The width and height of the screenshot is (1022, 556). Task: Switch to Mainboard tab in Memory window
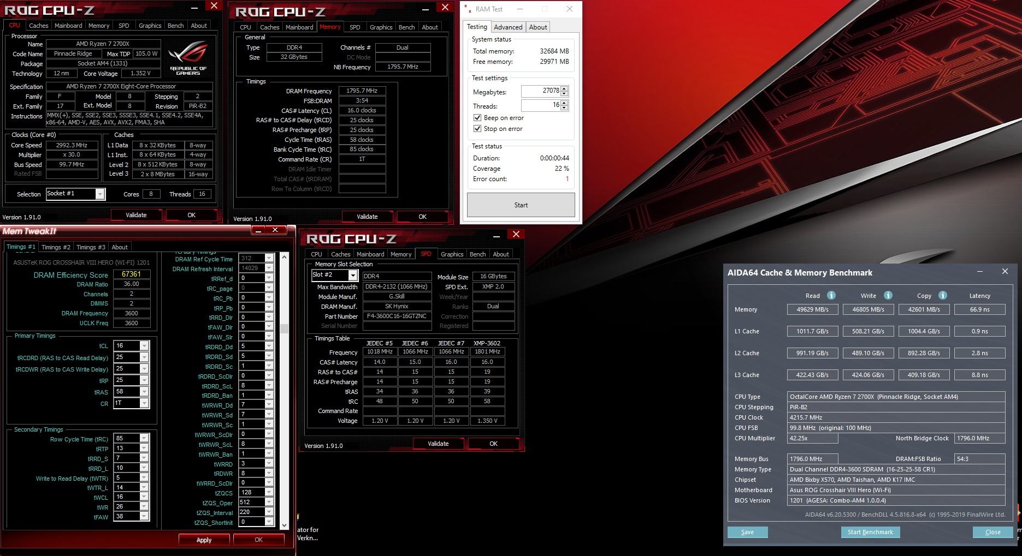click(x=299, y=27)
